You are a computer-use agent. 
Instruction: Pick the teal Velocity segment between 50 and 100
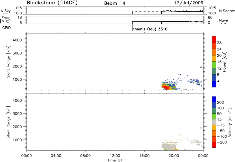pos(214,111)
